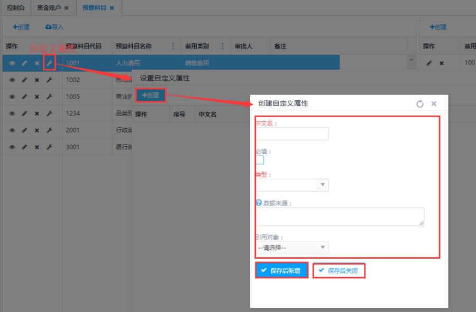The height and width of the screenshot is (312, 476).
Task: Click the edit pencil for row 1002
Action: pyautogui.click(x=24, y=80)
